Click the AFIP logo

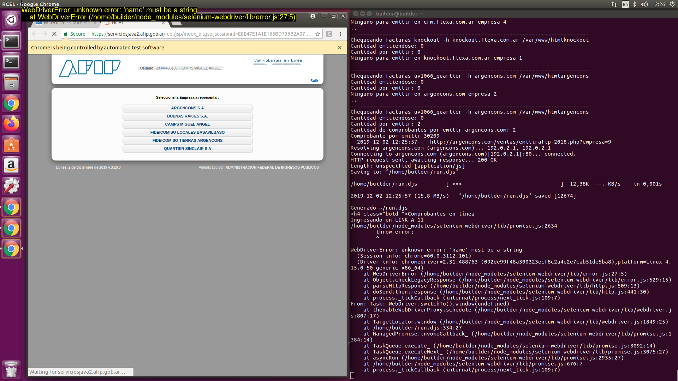[90, 68]
